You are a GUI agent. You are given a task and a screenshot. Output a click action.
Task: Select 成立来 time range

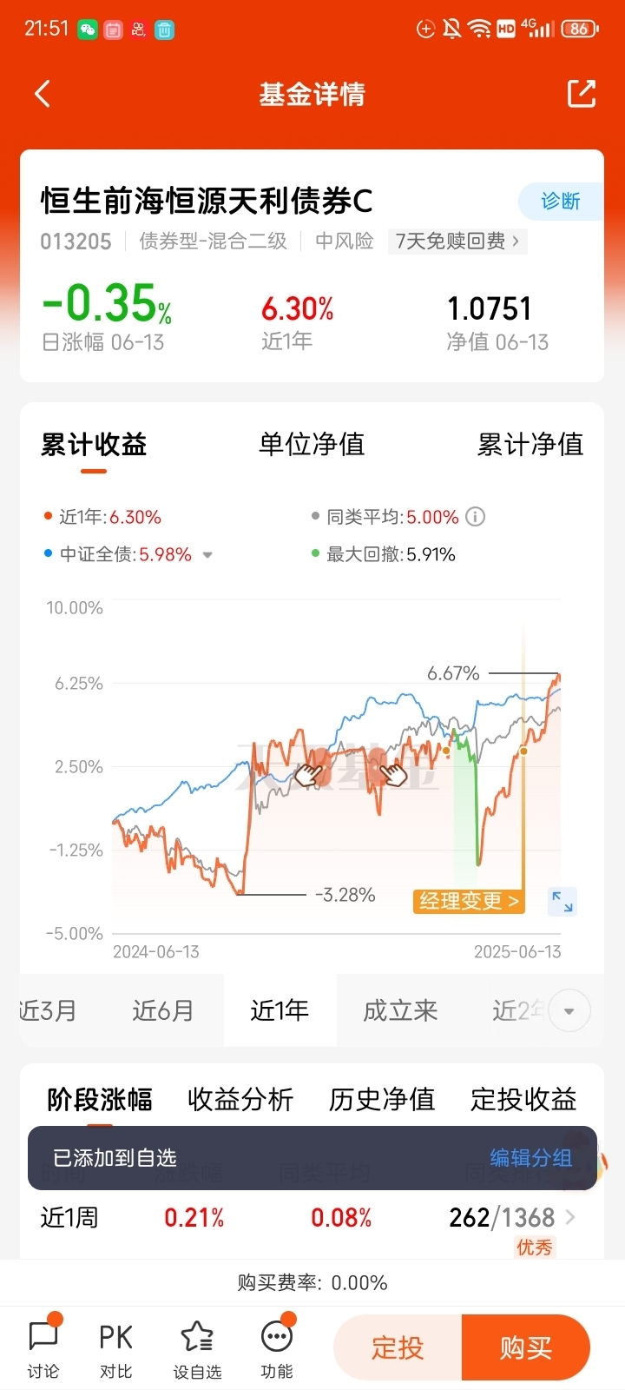click(x=400, y=1010)
